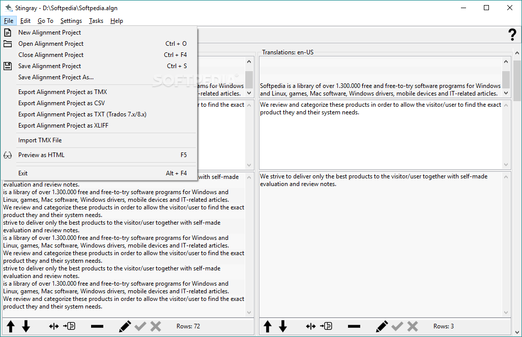Click up arrow of main window scrollbar
Screen dimensions: 522x337
click(x=517, y=52)
